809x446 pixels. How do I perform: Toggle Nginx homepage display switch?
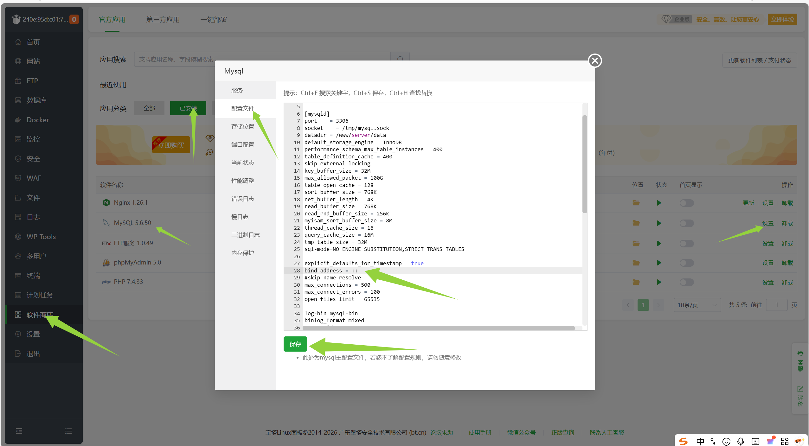(x=686, y=203)
